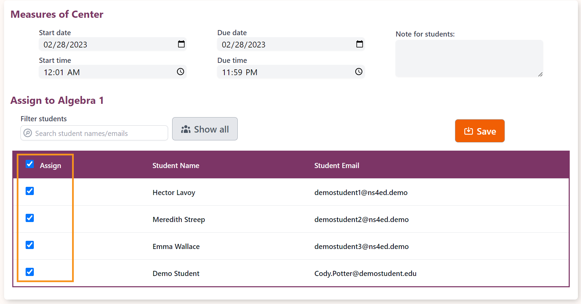Open the Due date calendar picker icon
581x304 pixels.
coord(360,44)
